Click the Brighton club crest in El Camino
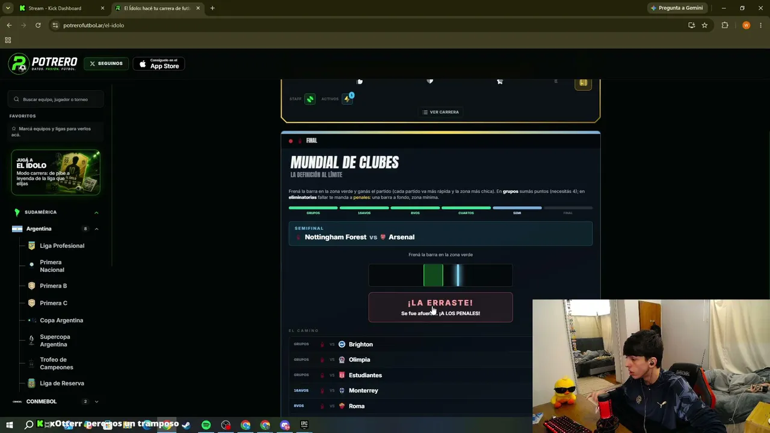 tap(342, 345)
